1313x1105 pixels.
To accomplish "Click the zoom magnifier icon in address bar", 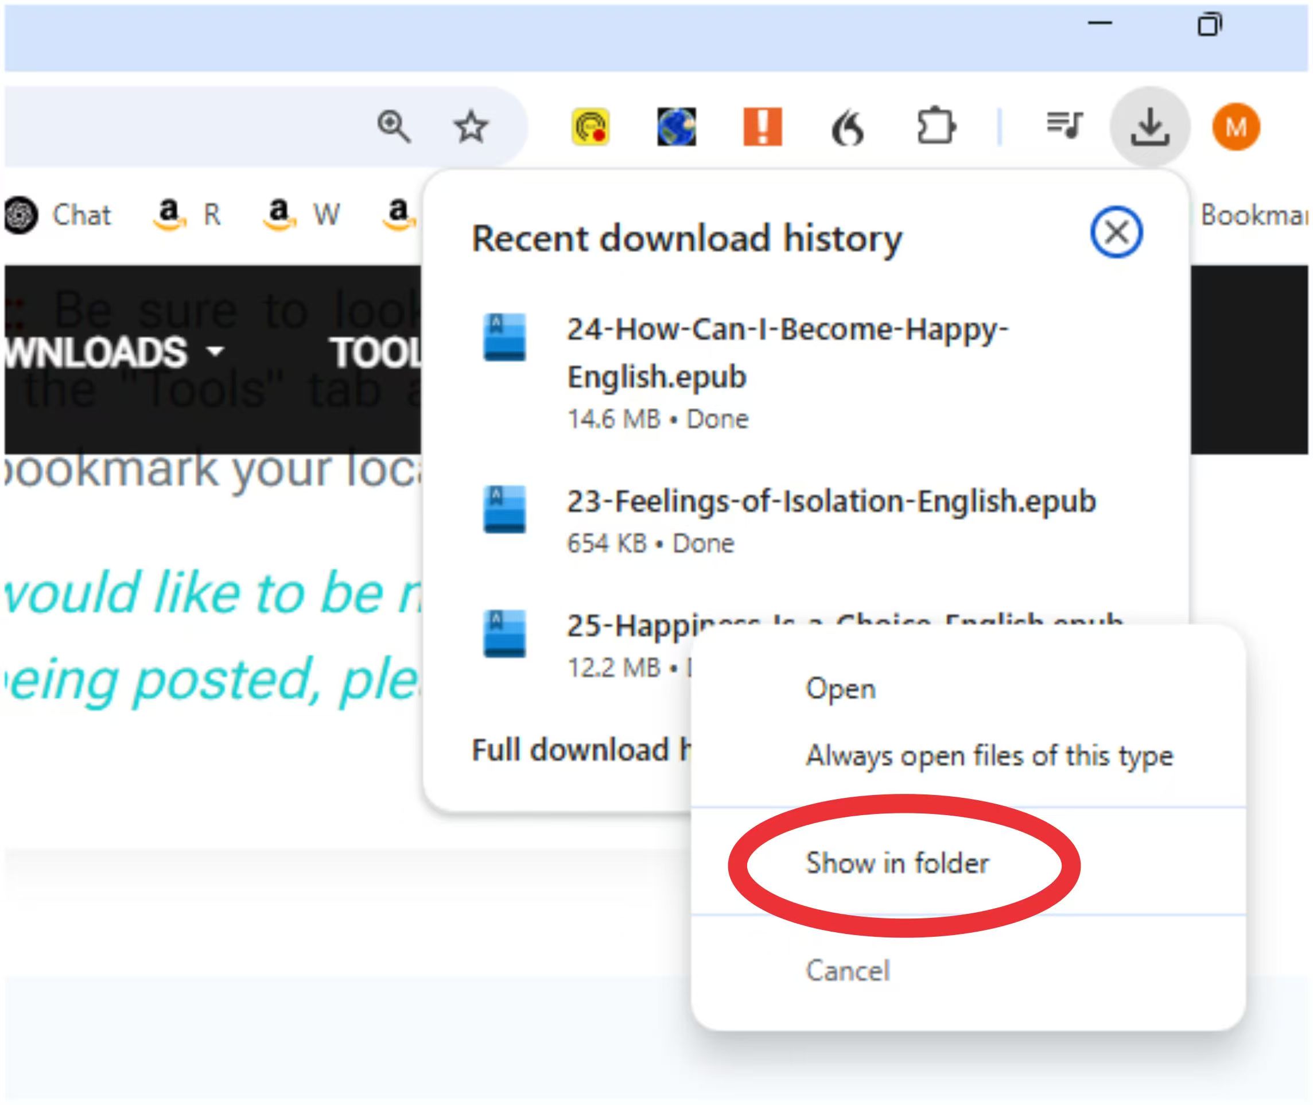I will point(394,126).
